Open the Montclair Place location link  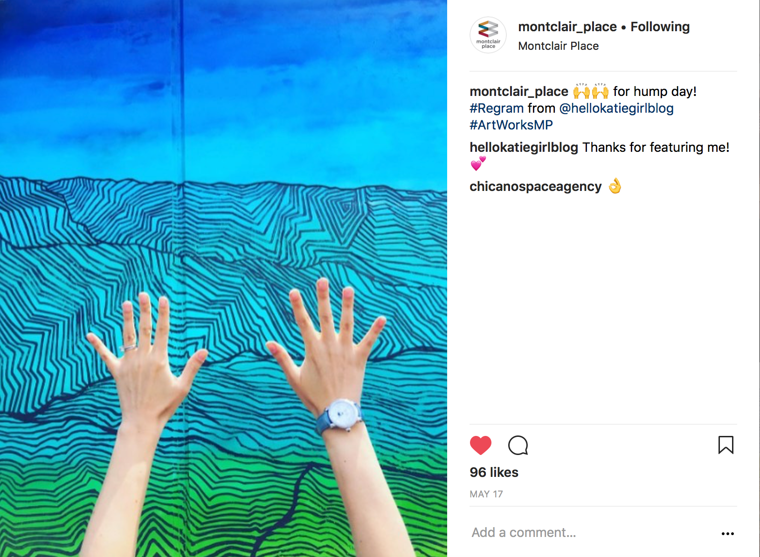tap(558, 46)
